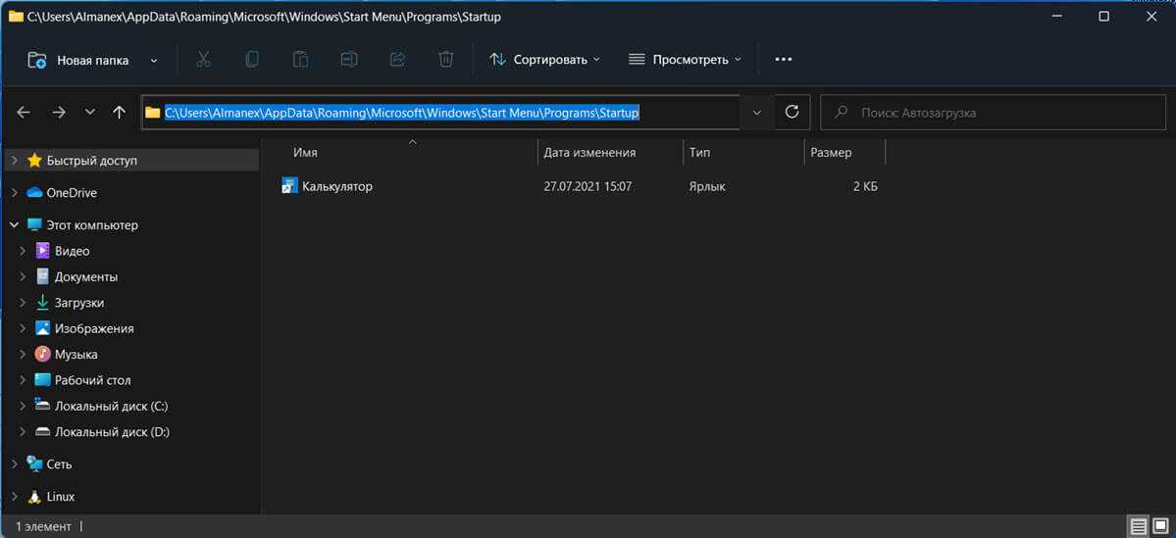This screenshot has width=1176, height=538.
Task: Navigate back with the left arrow
Action: point(25,113)
